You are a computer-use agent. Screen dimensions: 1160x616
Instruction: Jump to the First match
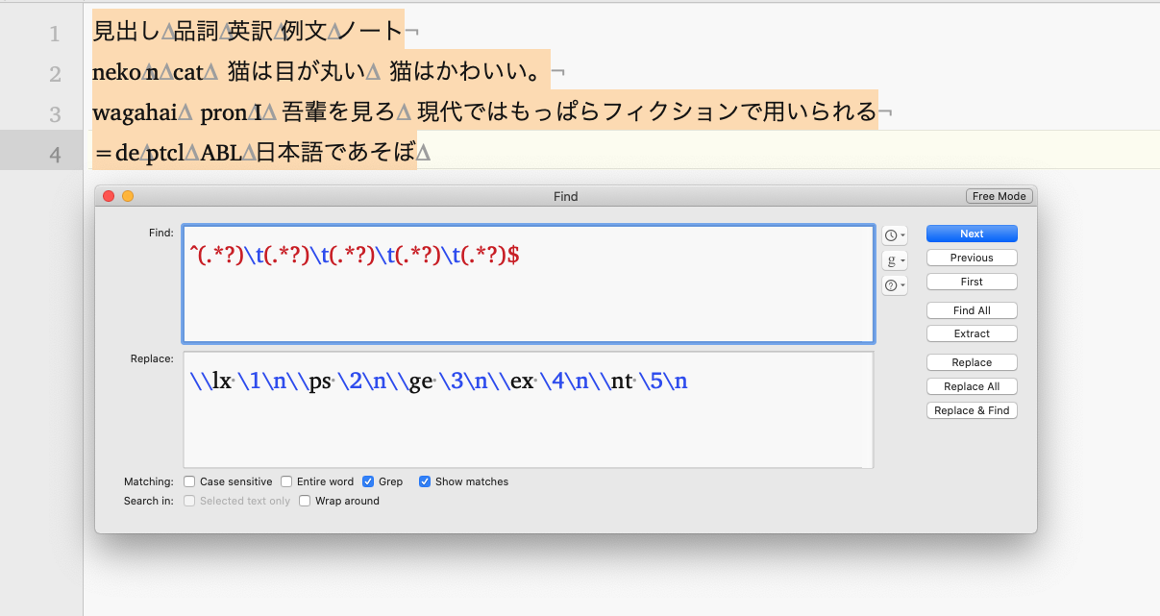[971, 281]
